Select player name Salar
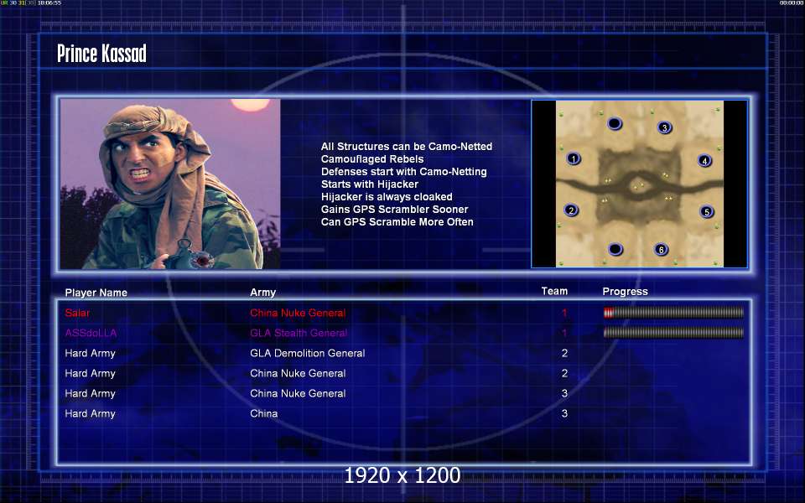Image resolution: width=805 pixels, height=503 pixels. click(77, 313)
